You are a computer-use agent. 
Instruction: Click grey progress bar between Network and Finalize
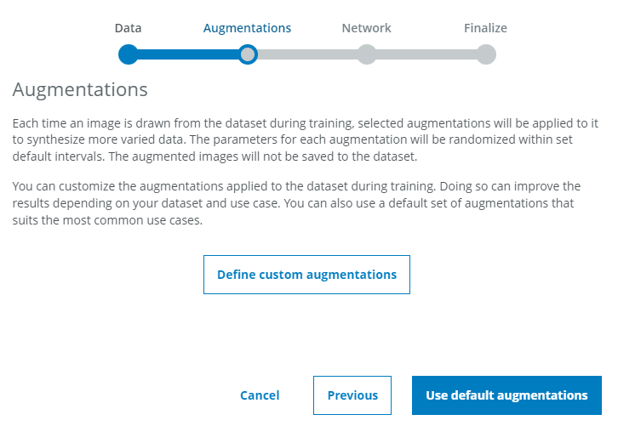[426, 55]
